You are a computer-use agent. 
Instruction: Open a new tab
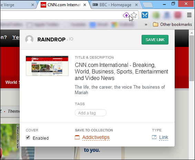click(x=147, y=5)
